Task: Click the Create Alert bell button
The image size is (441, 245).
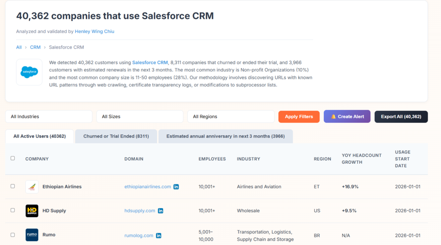Action: [347, 116]
